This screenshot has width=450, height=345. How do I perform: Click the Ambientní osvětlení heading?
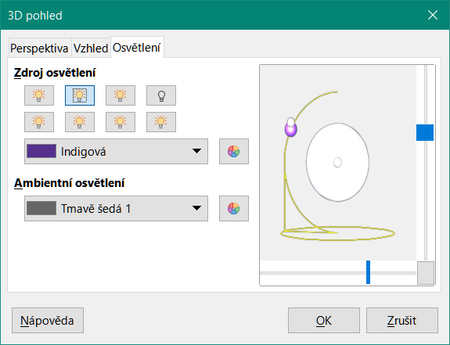[x=70, y=183]
